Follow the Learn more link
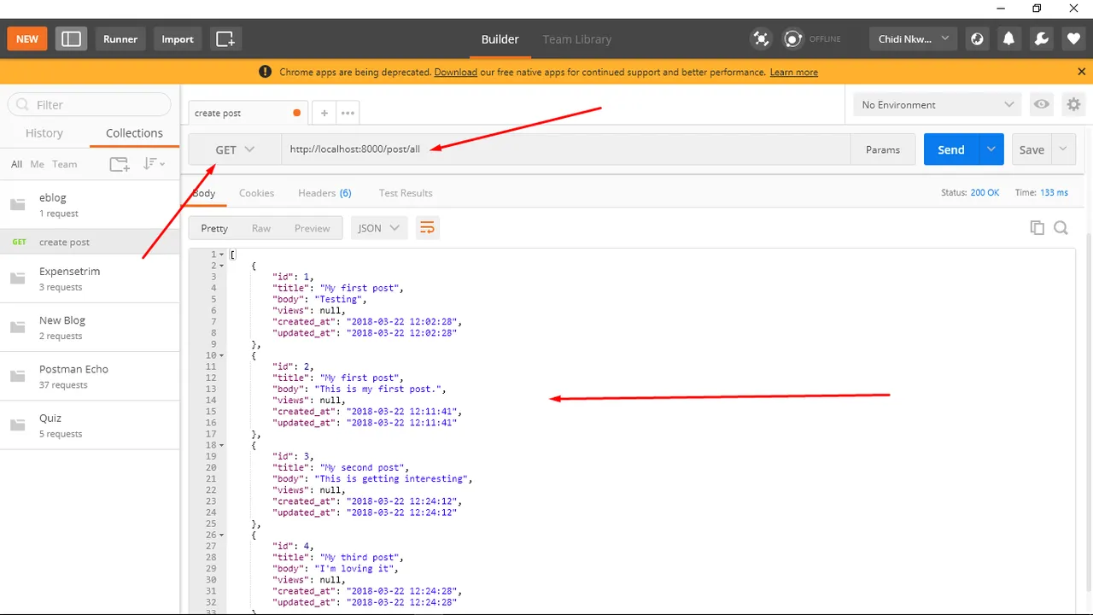The width and height of the screenshot is (1093, 615). pos(793,73)
